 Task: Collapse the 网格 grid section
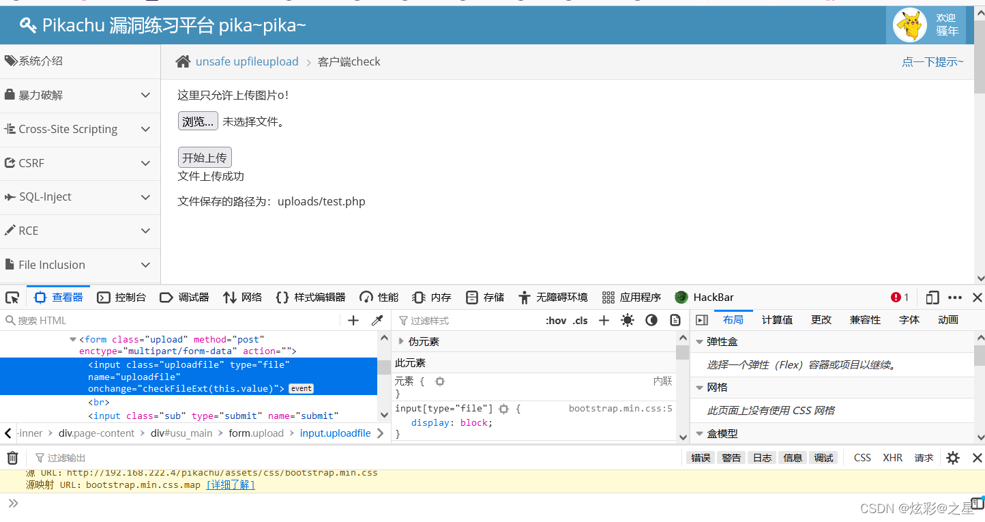click(x=700, y=388)
